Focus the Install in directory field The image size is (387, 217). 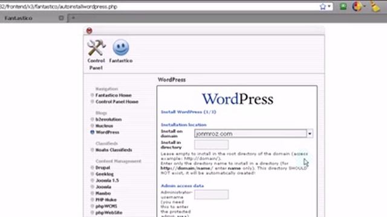tap(211, 145)
